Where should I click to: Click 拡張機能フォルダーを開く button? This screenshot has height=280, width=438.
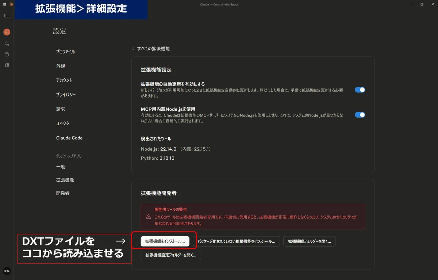click(x=310, y=241)
